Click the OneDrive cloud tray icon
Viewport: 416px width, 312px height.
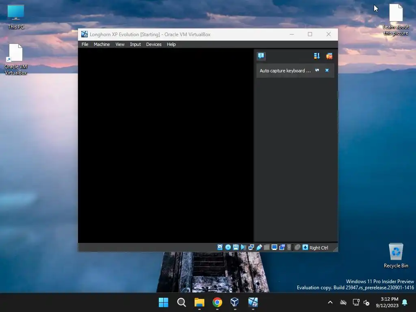point(343,302)
